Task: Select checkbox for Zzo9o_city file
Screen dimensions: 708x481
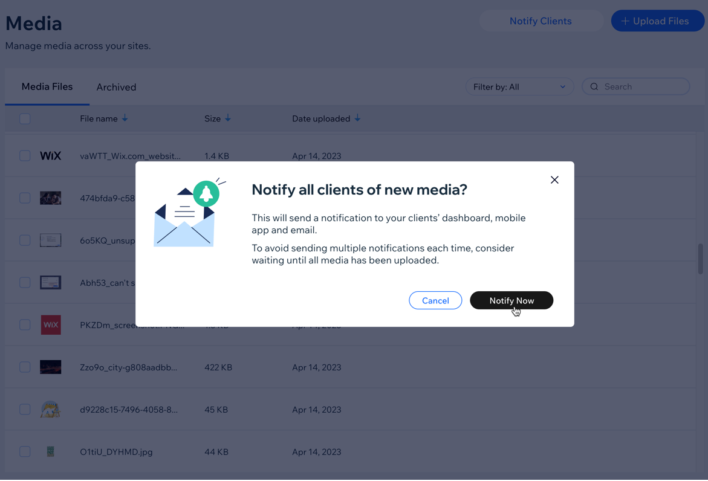Action: 25,367
